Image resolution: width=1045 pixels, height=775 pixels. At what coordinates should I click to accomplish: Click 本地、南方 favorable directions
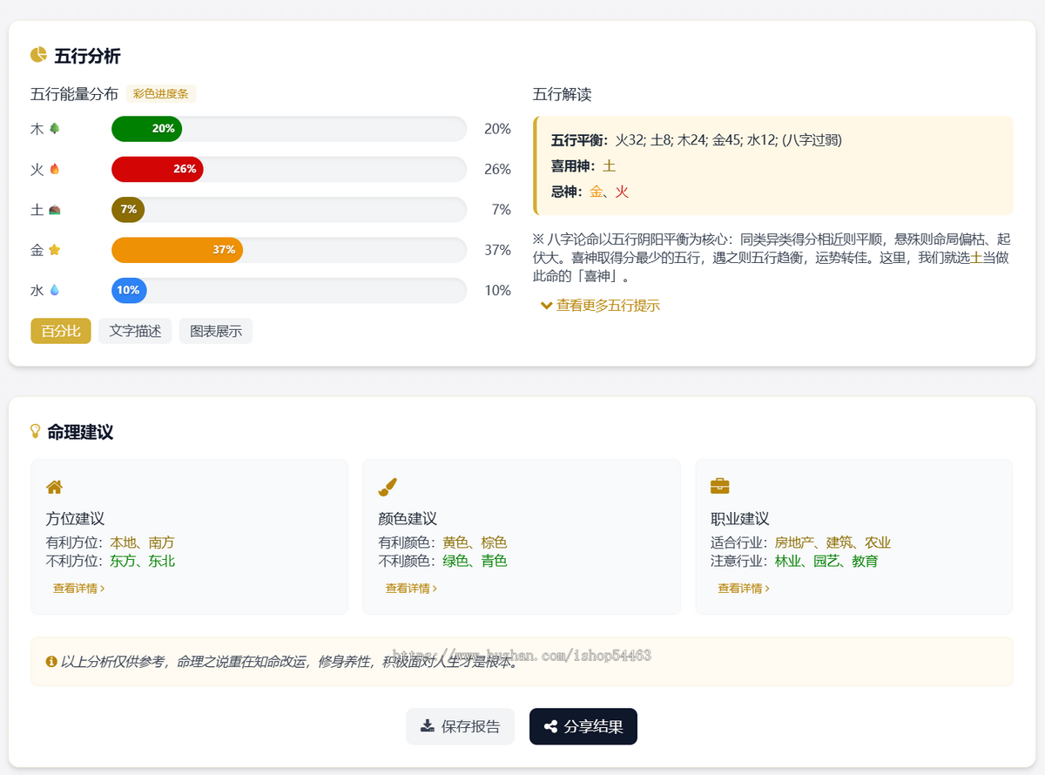pos(143,542)
